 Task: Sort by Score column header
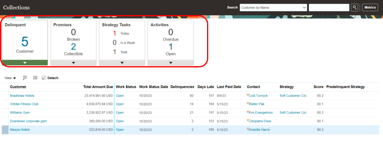[318, 87]
